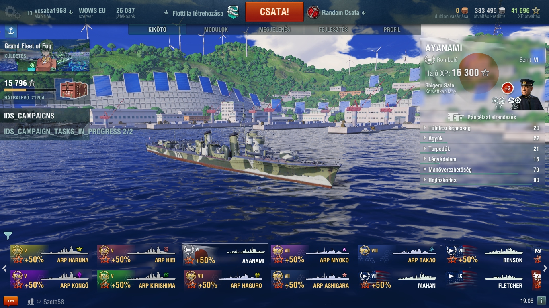Screen dimensions: 549x308
Task: Switch to the FEJLESZTÉS tab
Action: point(333,30)
